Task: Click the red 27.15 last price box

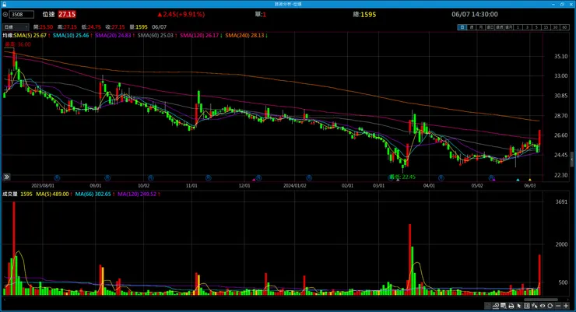Action: [67, 14]
